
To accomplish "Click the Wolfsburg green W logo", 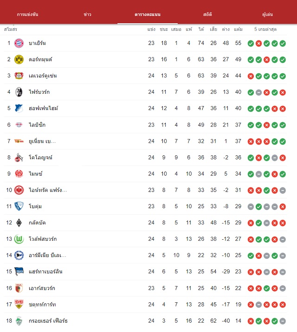I will pyautogui.click(x=19, y=239).
